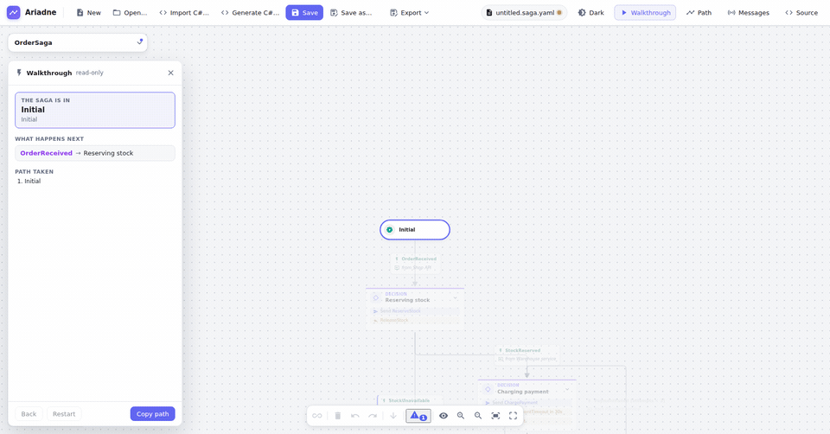Click path step '1. Initial'
Viewport: 830px width, 434px height.
pyautogui.click(x=29, y=181)
